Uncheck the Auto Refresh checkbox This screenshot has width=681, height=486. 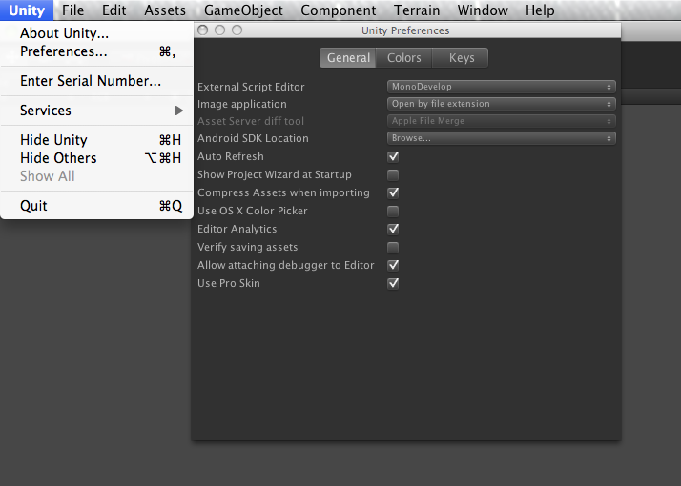click(393, 156)
